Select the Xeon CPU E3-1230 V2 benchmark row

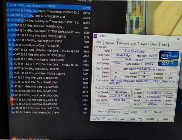[x=49, y=73]
